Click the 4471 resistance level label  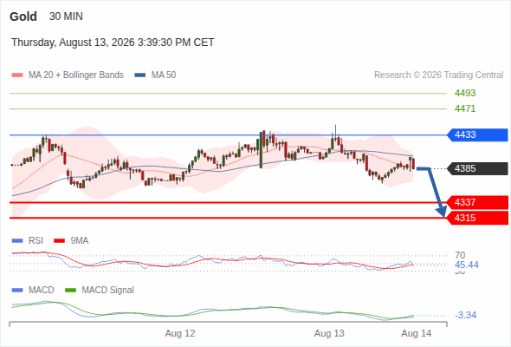[x=465, y=108]
